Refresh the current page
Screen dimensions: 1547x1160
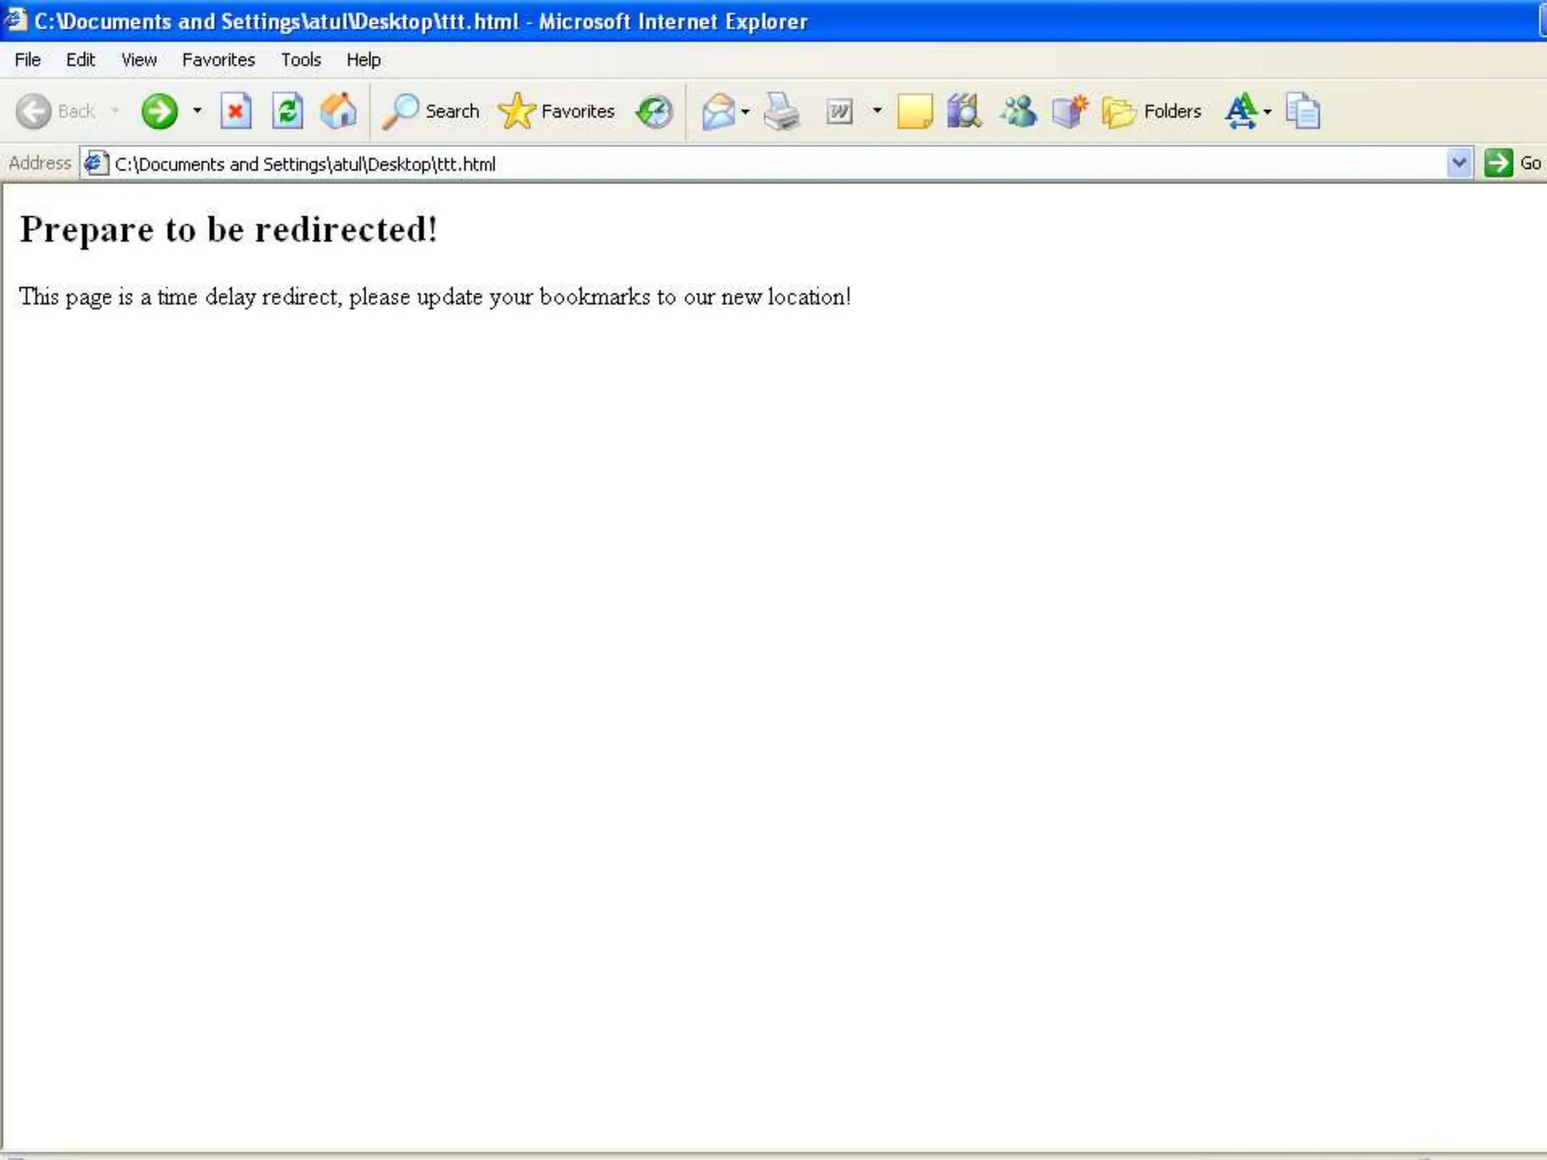[287, 112]
